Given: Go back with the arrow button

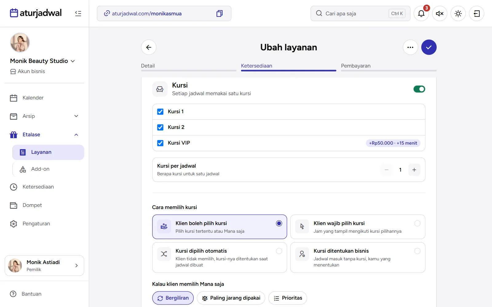Looking at the screenshot, I should (x=149, y=47).
